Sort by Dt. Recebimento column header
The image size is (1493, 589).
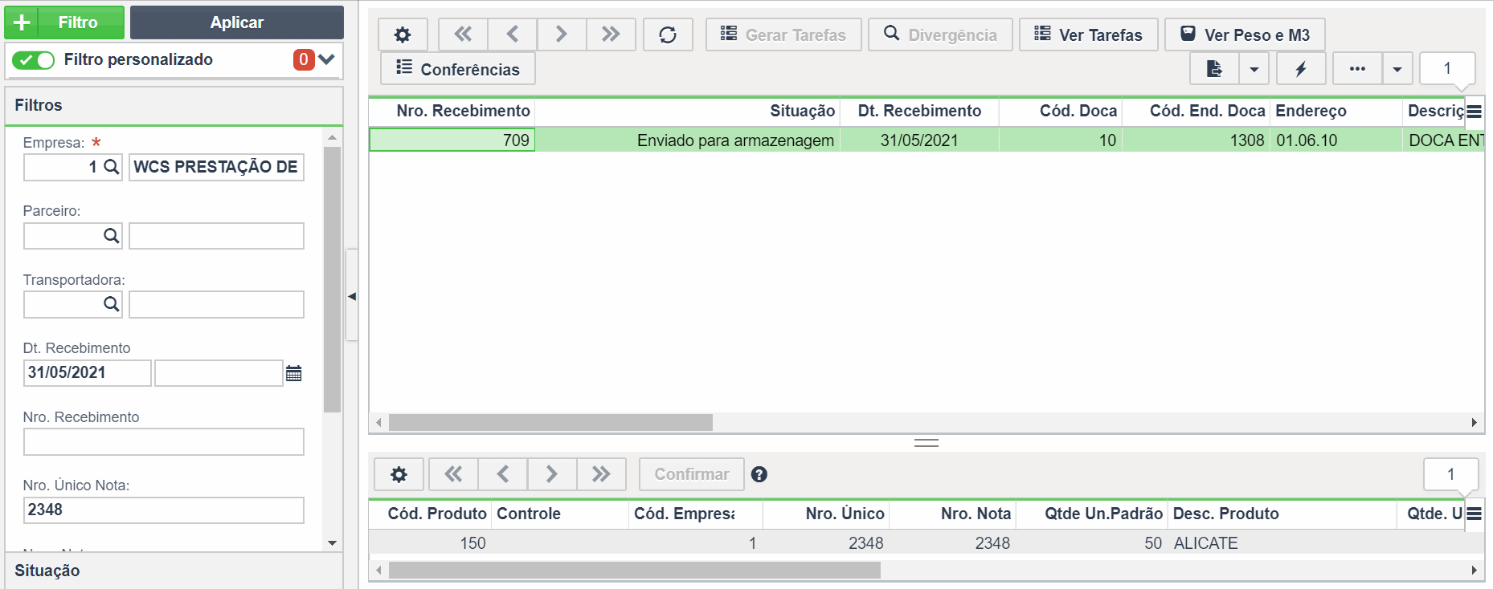point(919,111)
